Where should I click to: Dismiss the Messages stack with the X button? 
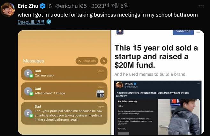tap(103, 61)
